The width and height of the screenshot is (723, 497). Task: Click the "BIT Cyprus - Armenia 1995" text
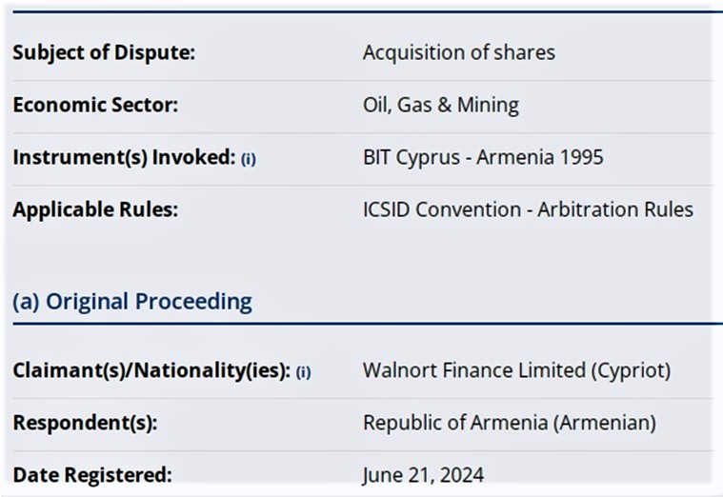[482, 157]
